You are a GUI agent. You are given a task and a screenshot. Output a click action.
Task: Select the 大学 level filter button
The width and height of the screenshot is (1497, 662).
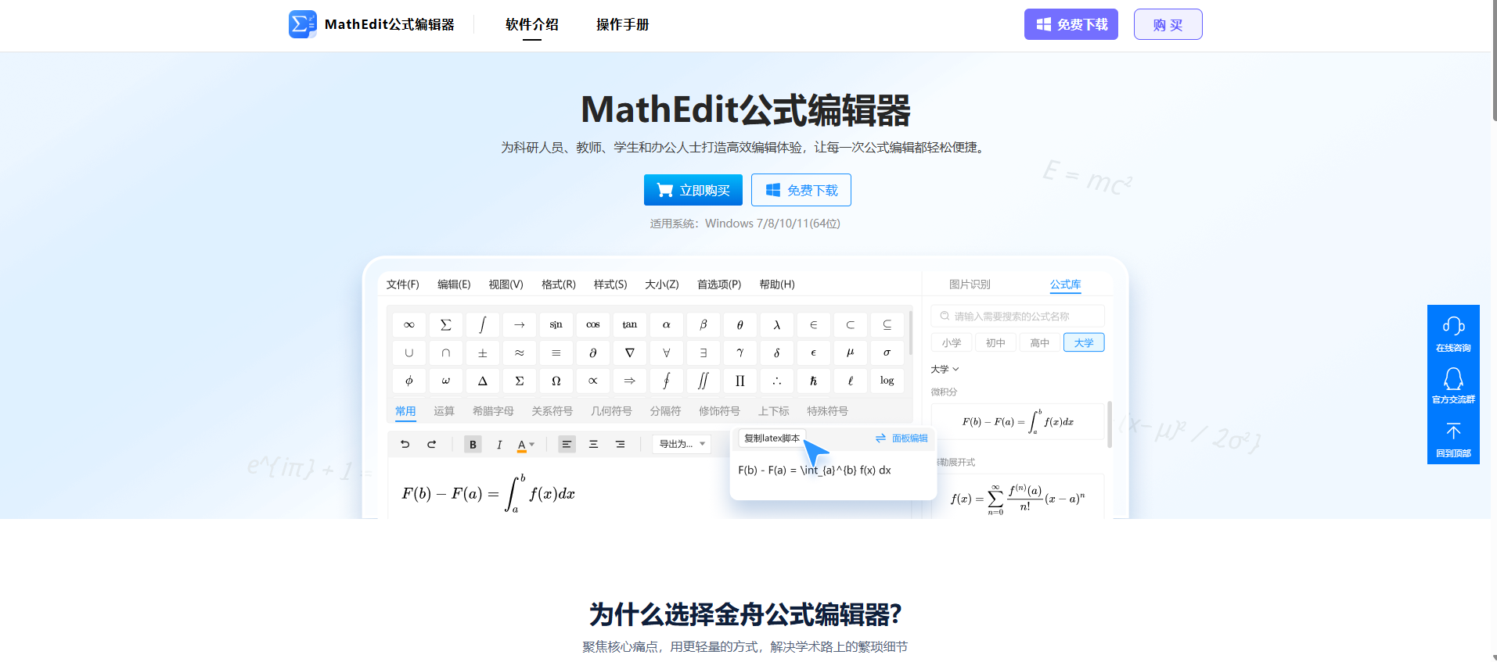coord(1084,342)
